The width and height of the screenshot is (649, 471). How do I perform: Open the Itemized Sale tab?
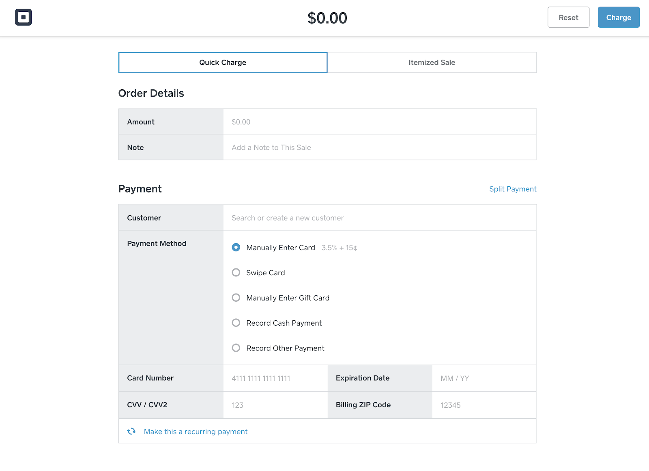point(432,63)
